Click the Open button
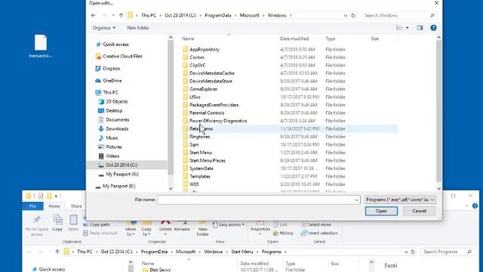The width and height of the screenshot is (483, 272). point(381,211)
